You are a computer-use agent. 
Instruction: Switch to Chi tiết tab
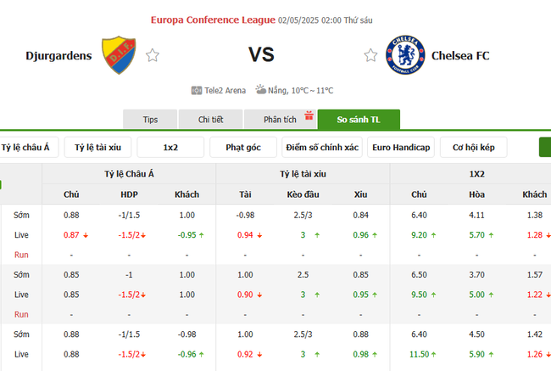coord(211,120)
